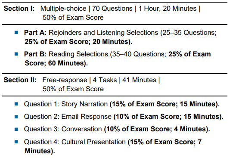Image resolution: width=230 pixels, height=158 pixels.
Task: Click the blue bullet beside Part B
Action: [x=16, y=54]
